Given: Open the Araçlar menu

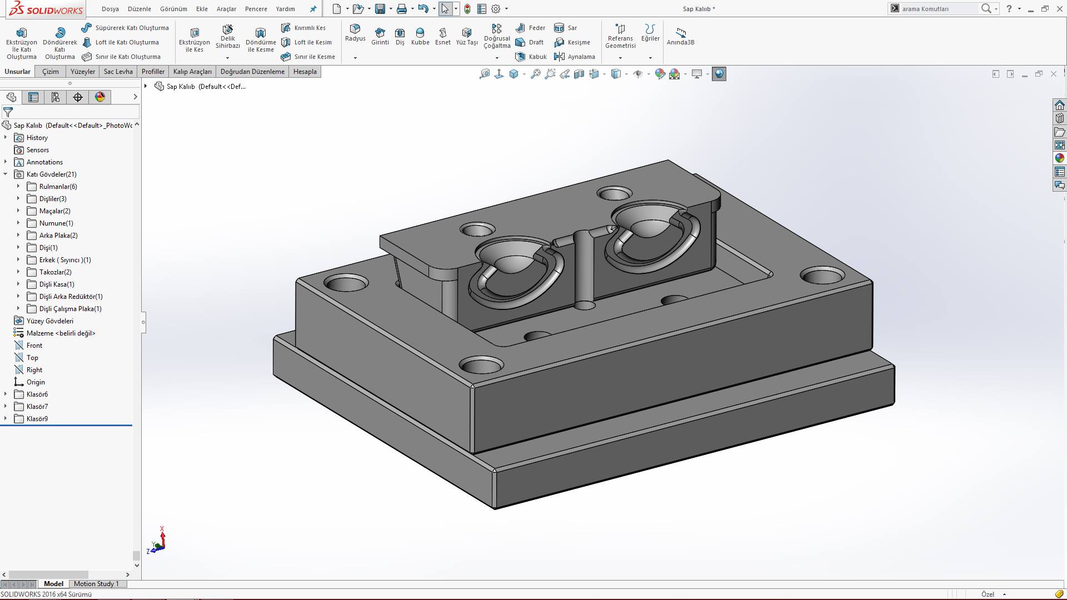Looking at the screenshot, I should [226, 9].
